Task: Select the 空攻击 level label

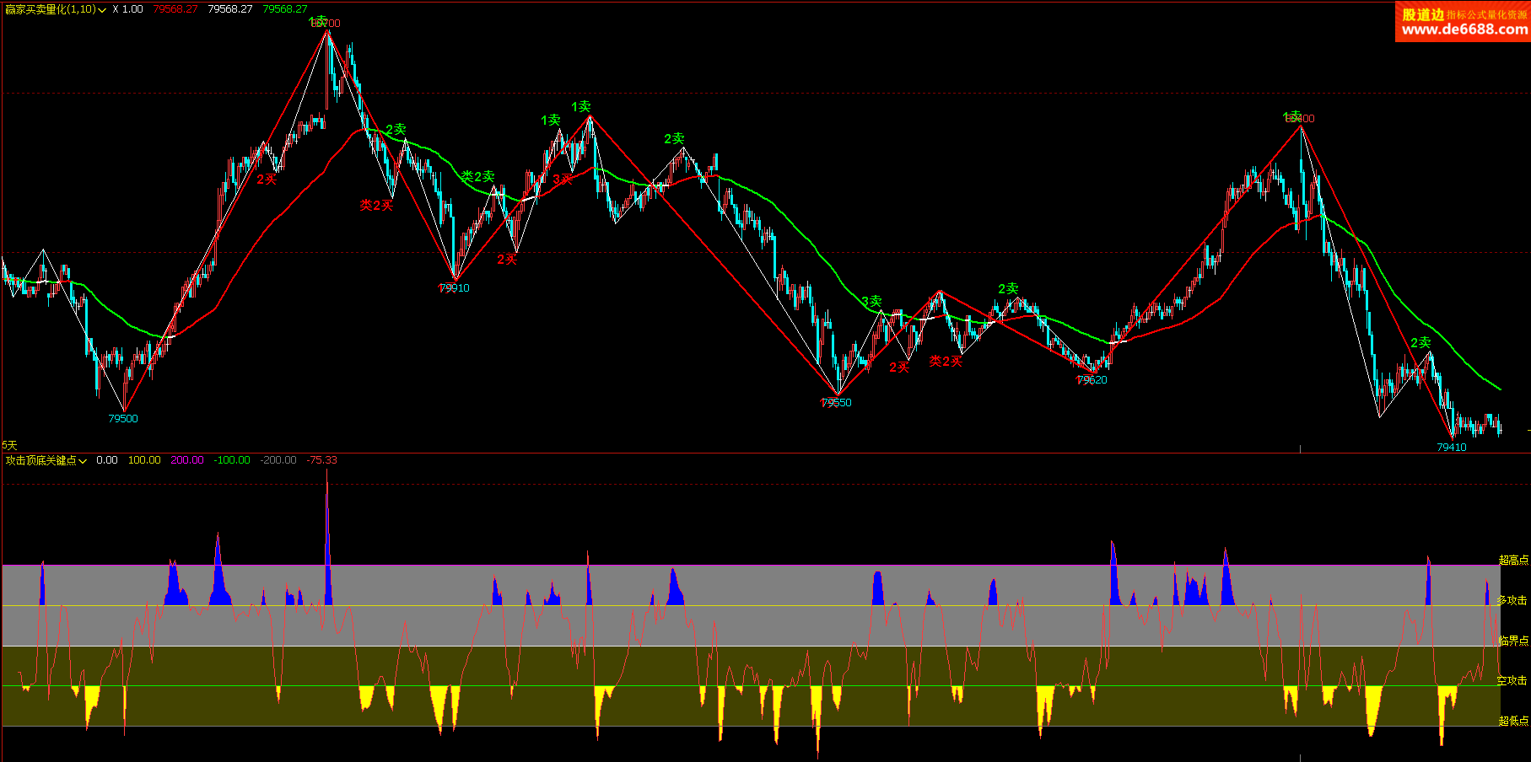Action: point(1512,681)
